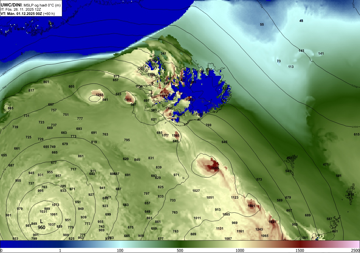
Task: Click the map value 73
Action: pyautogui.click(x=279, y=61)
